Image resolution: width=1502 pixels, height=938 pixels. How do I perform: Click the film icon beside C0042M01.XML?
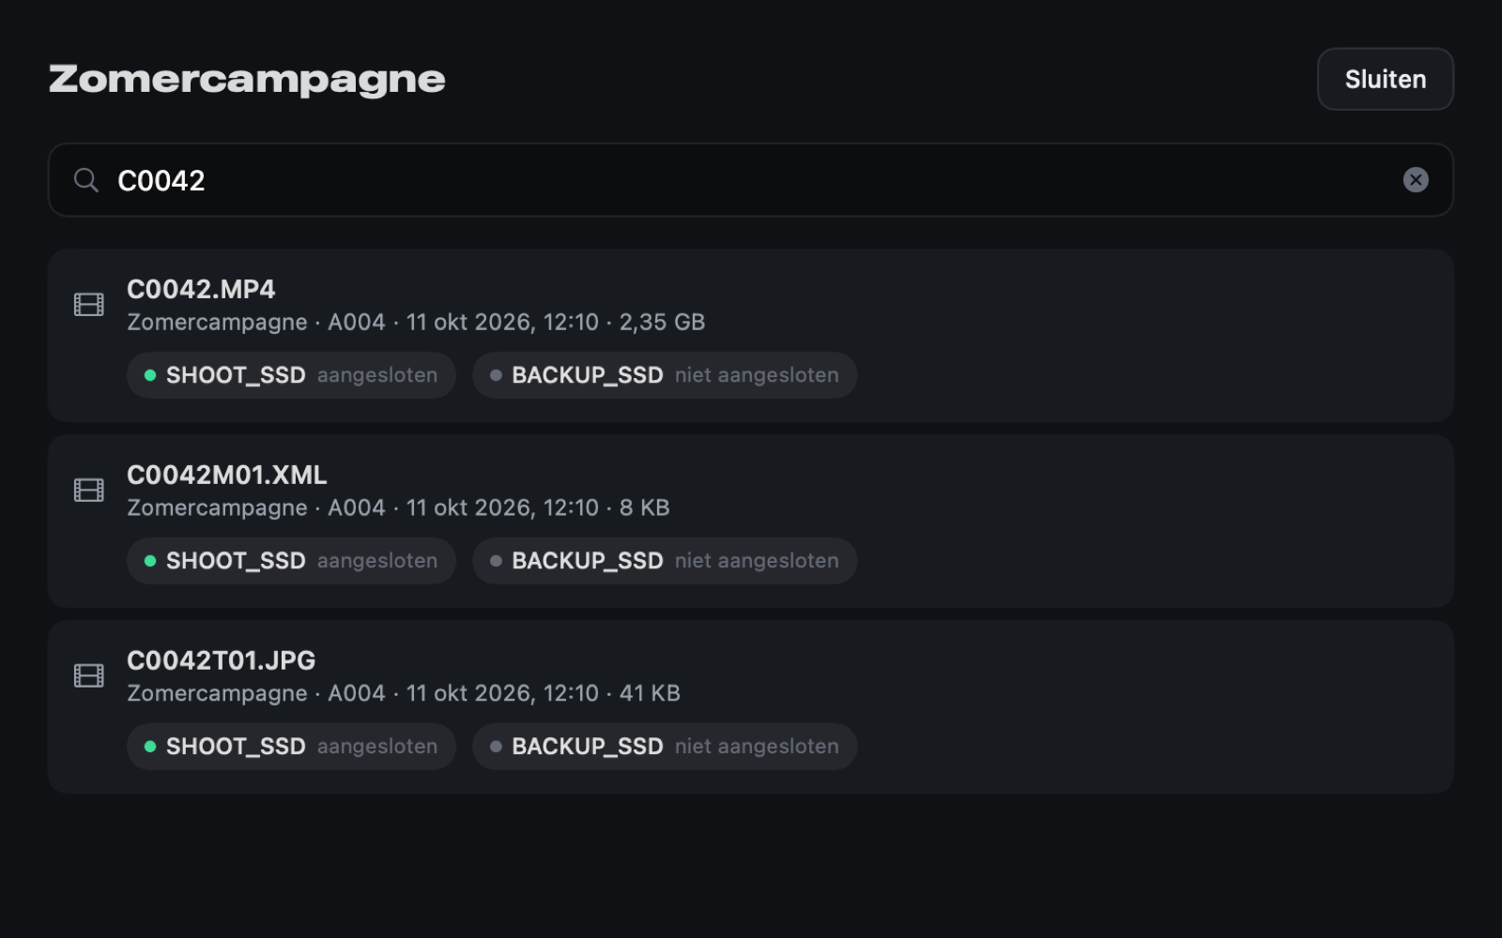tap(89, 491)
